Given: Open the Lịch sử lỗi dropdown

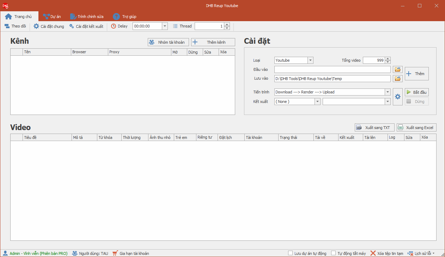Looking at the screenshot, I should coord(421,253).
